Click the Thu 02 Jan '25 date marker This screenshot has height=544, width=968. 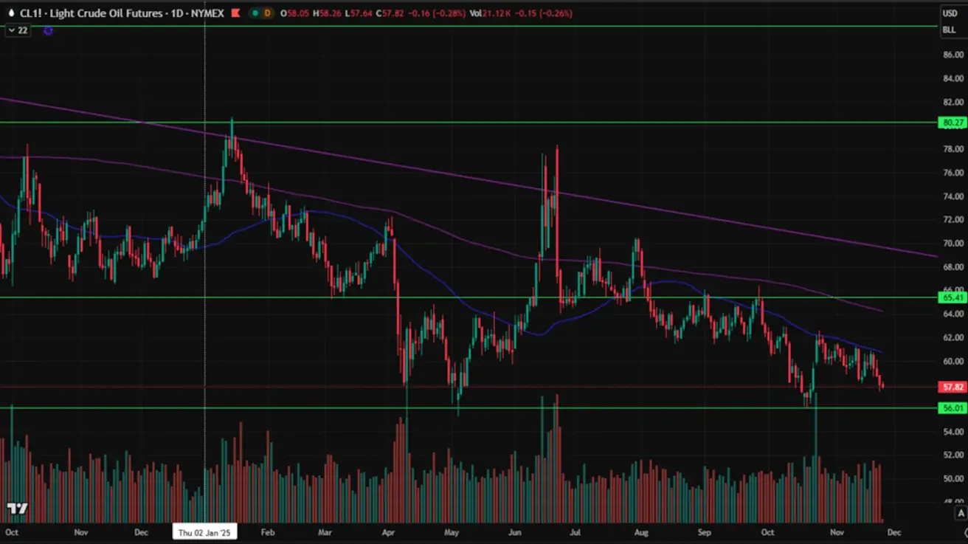coord(204,531)
